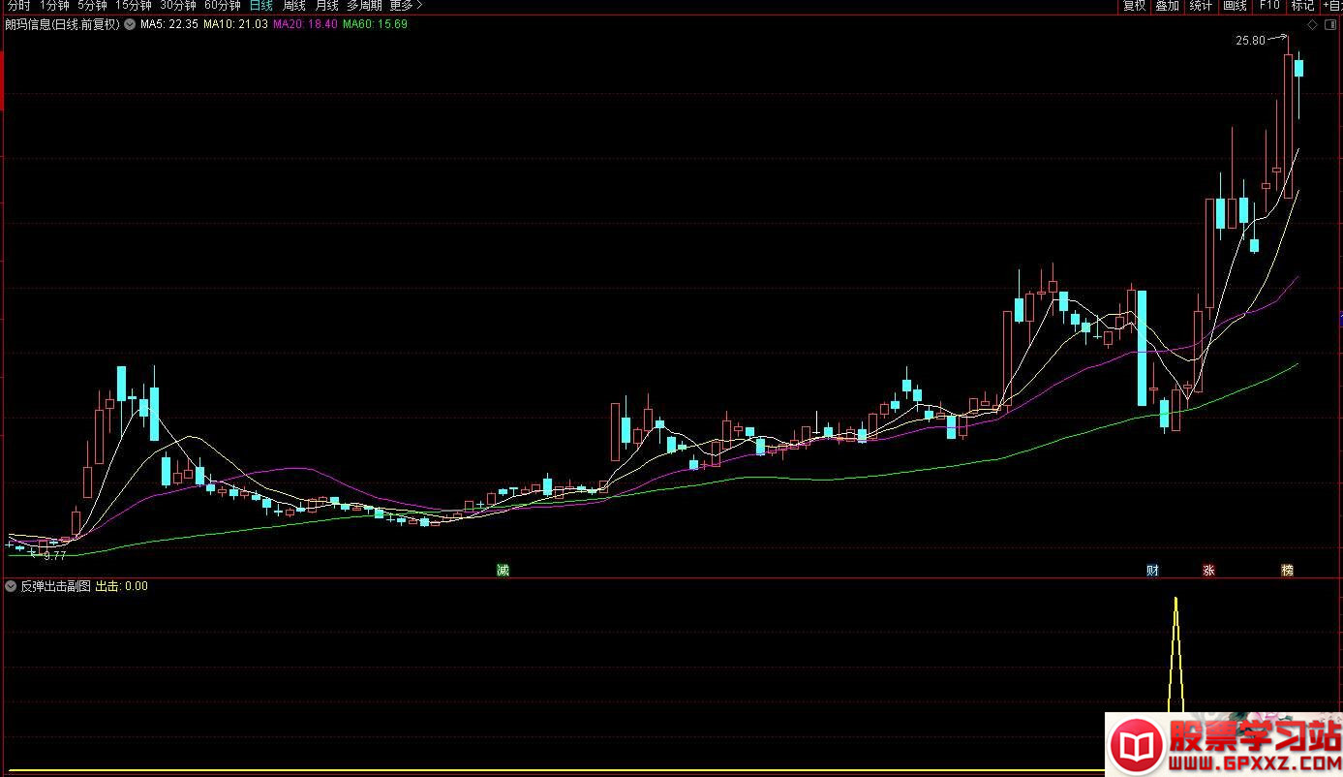Image resolution: width=1343 pixels, height=777 pixels.
Task: Click the 榜 ranking marker on the timeline
Action: pyautogui.click(x=1287, y=570)
